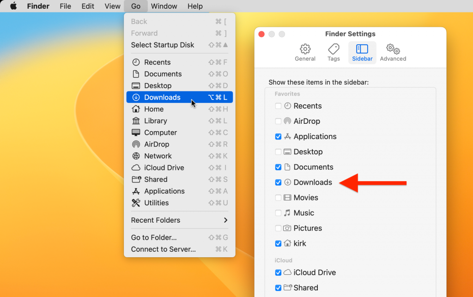This screenshot has width=473, height=297.
Task: Click the AirDrop icon in the Go menu
Action: (x=136, y=144)
